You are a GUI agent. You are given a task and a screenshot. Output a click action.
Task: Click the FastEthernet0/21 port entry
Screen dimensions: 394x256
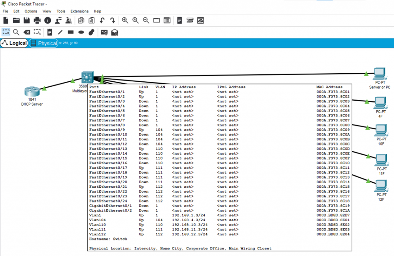pos(108,187)
